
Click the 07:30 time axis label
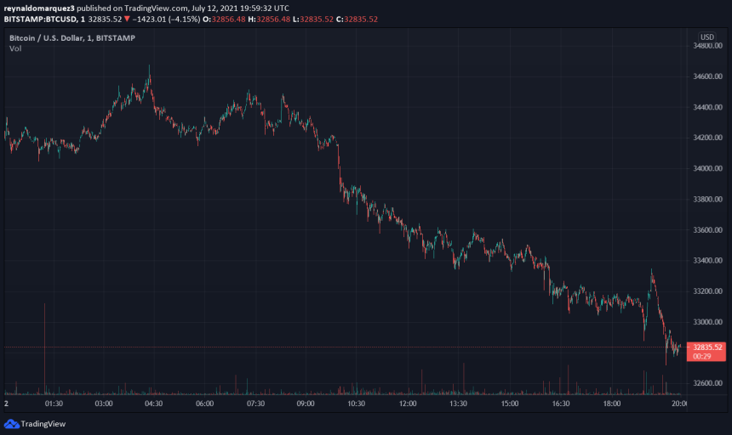point(255,404)
